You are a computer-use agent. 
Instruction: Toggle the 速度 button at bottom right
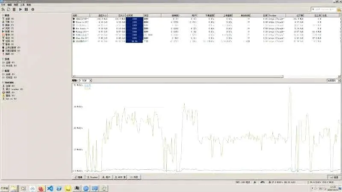tap(334, 177)
